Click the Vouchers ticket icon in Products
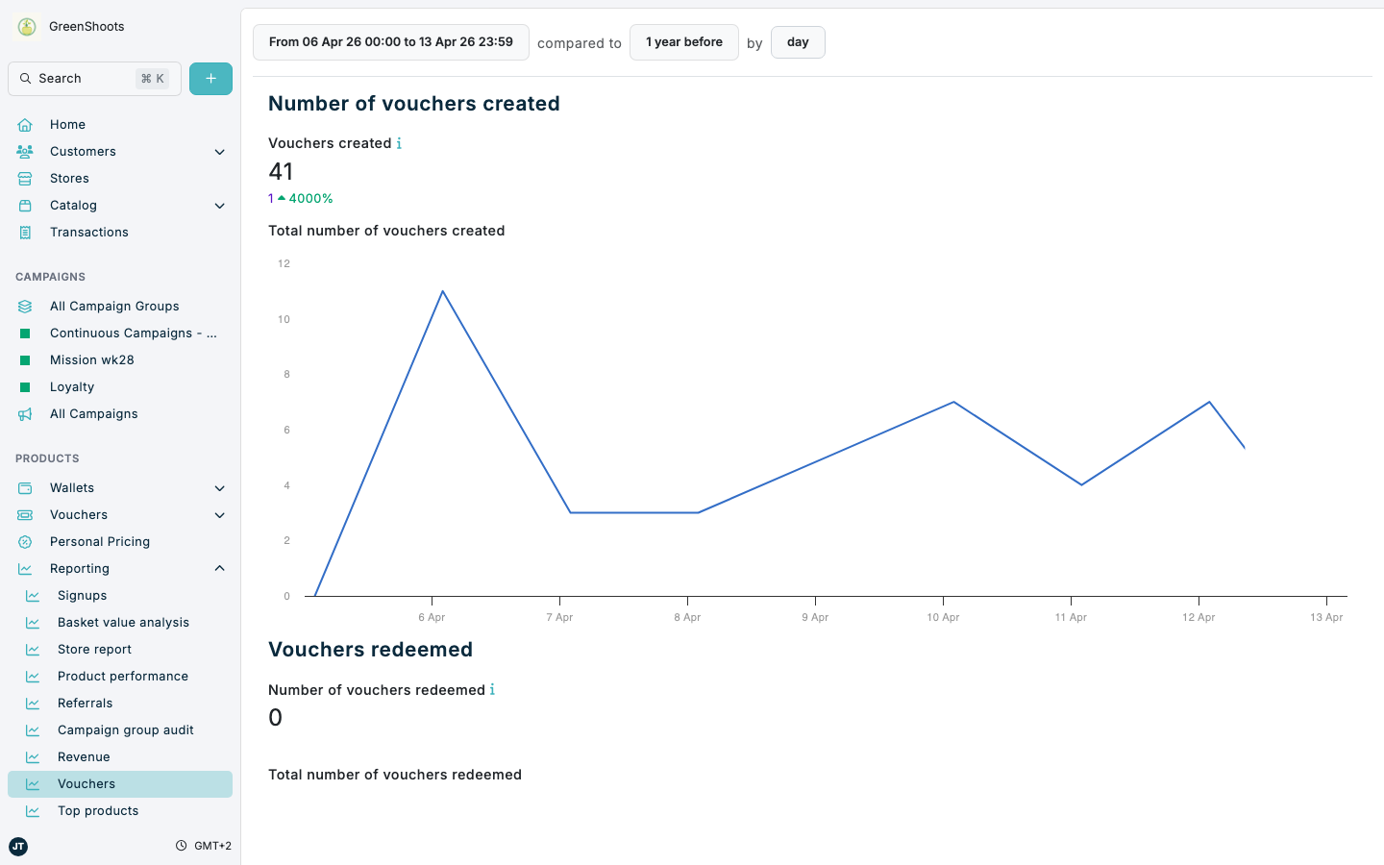Viewport: 1384px width, 865px height. [x=24, y=514]
